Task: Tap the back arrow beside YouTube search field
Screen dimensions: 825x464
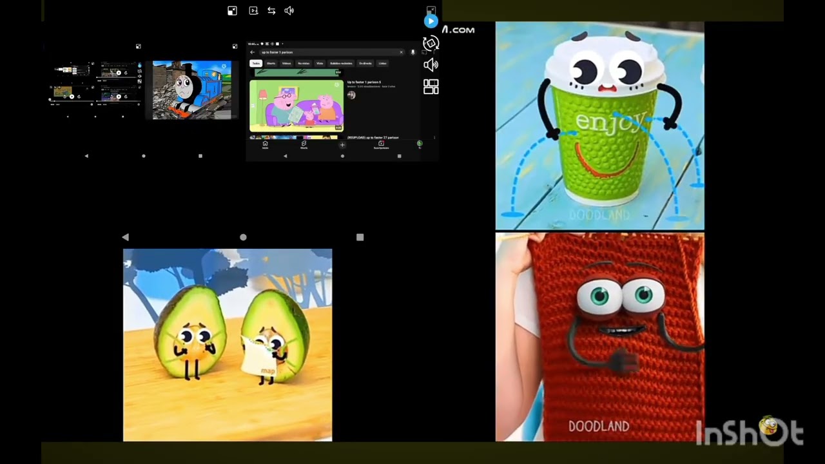Action: [253, 52]
